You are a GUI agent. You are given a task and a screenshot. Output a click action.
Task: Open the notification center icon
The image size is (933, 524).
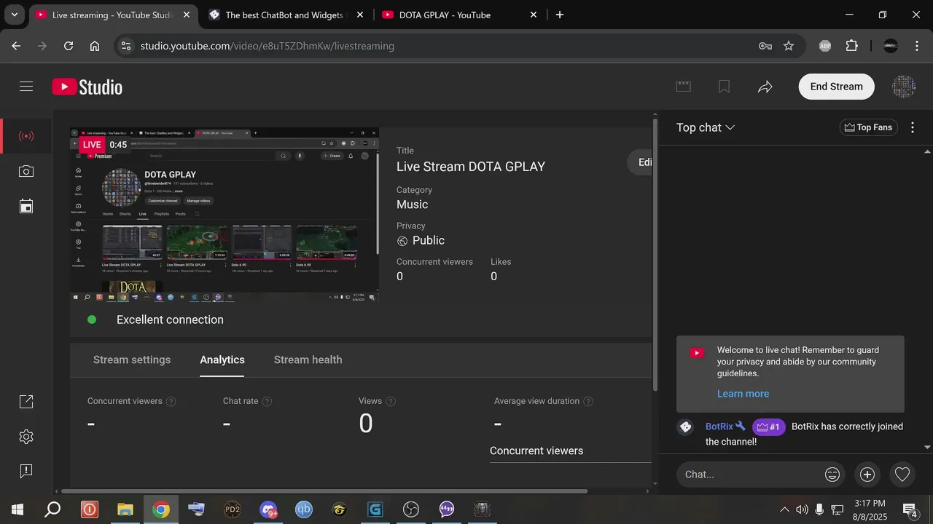910,509
